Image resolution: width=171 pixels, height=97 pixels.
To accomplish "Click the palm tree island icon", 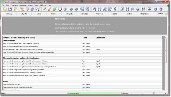I will pos(122,9).
